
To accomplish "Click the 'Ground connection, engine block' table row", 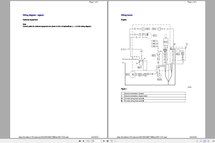I will 153,96.
